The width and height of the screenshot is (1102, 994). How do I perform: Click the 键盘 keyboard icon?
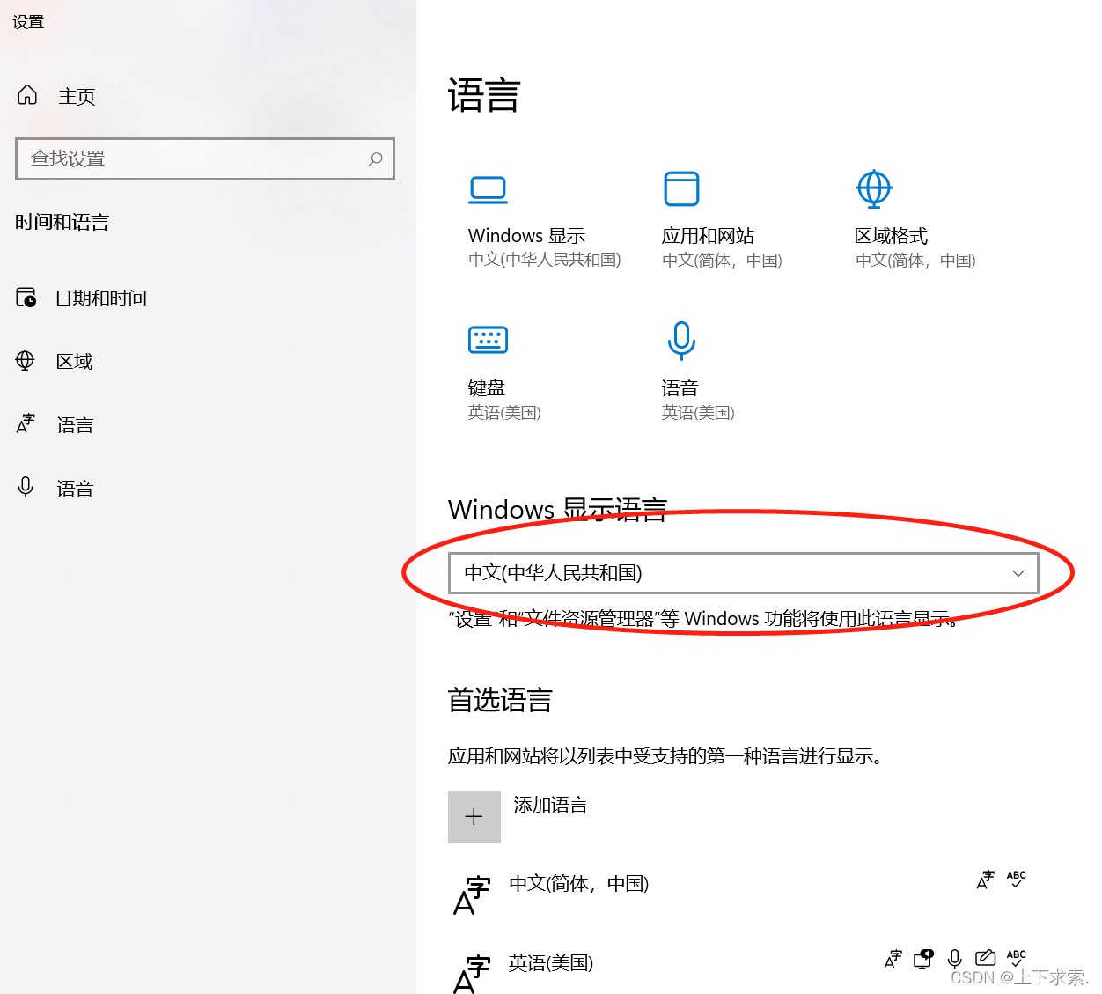click(x=488, y=340)
